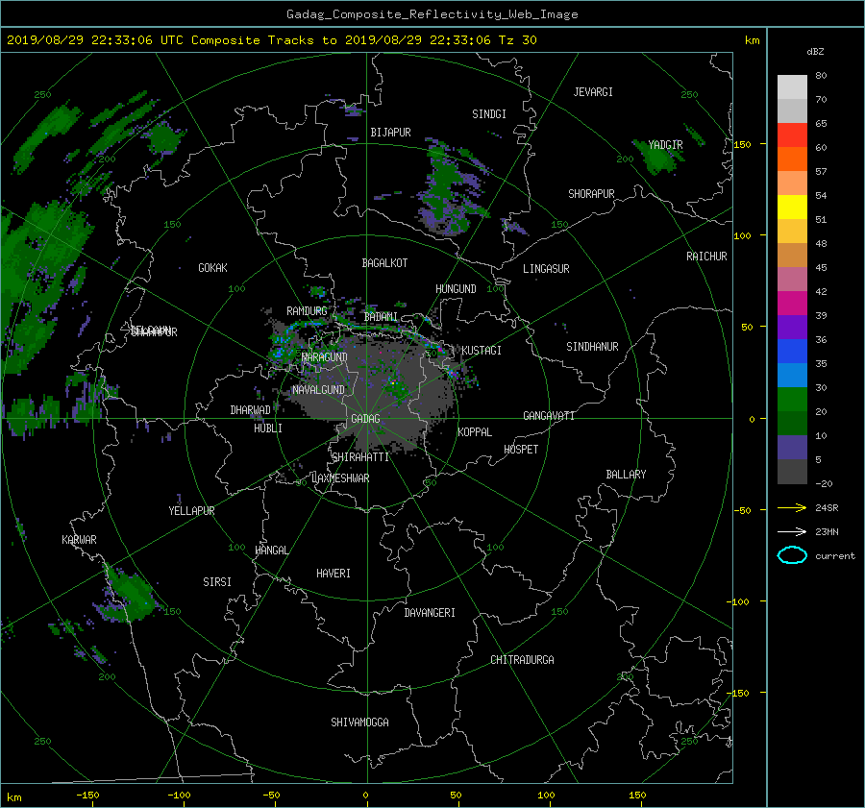
Task: Click the CHITRADURGA city label
Action: coord(522,660)
